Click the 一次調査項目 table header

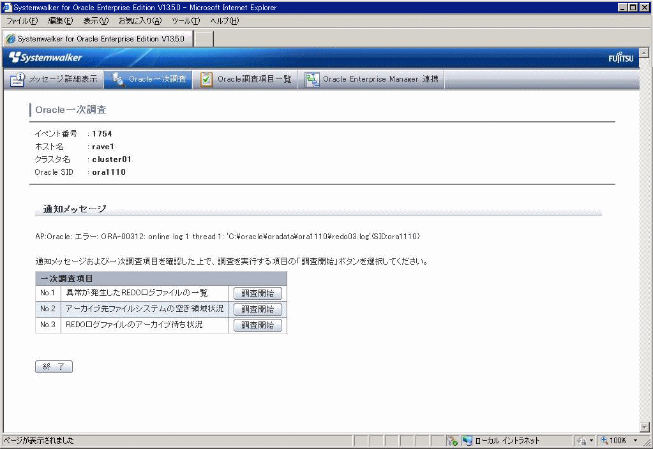[x=161, y=278]
